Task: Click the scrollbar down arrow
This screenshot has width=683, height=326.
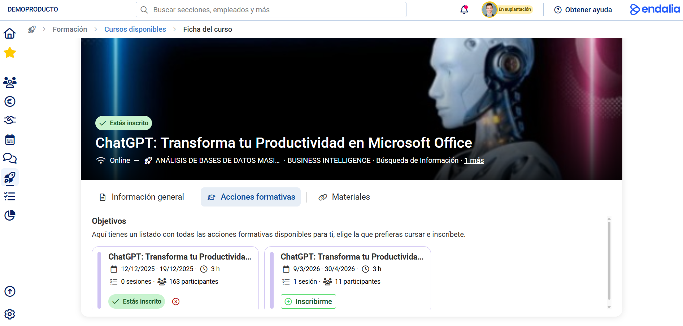Action: coord(609,307)
